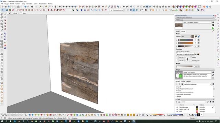Screen dimensions: 220x123
Task: Open the Plik menu
Action: [2, 4]
